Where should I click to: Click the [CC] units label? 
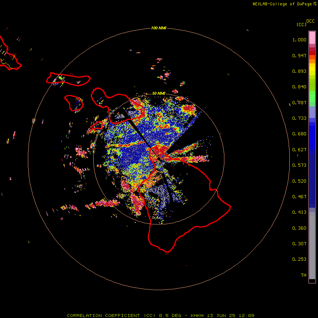coord(302,24)
